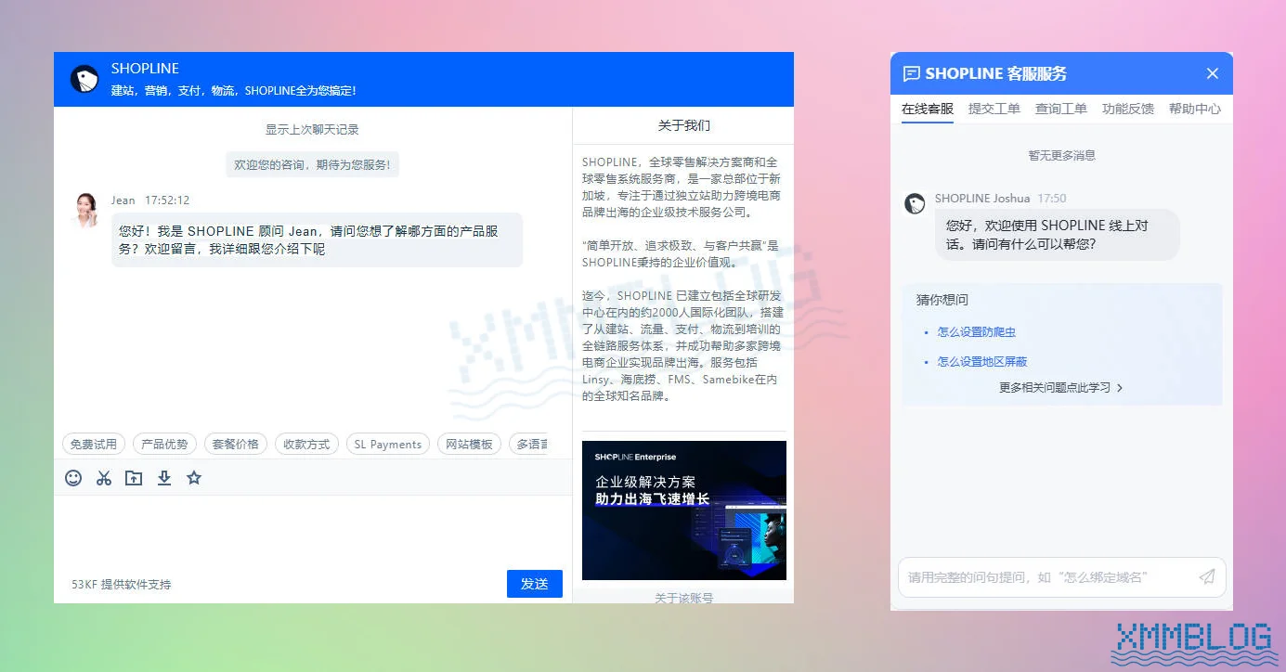
Task: Click the message text area left chat
Action: (x=313, y=531)
